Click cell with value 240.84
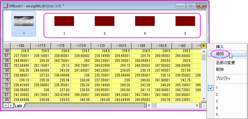 121,90
